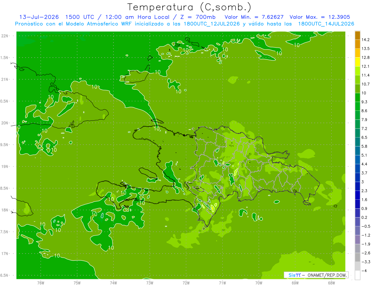Image resolution: width=372 pixels, height=287 pixels.
Task: Click the '0.2' color scale label
Action: 365,218
